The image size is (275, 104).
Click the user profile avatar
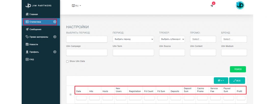coord(240,5)
